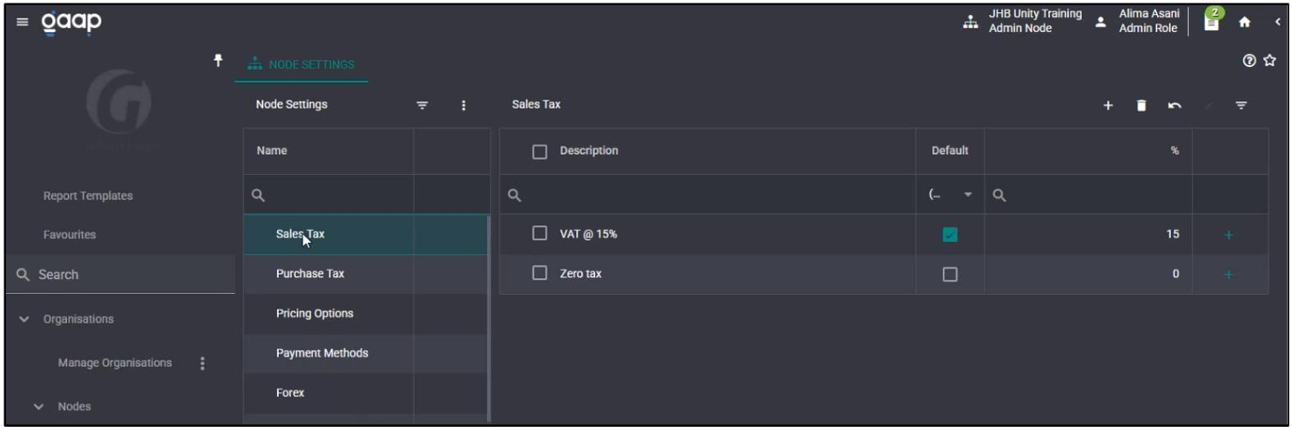Collapse the Organisations section chevron

coord(24,319)
